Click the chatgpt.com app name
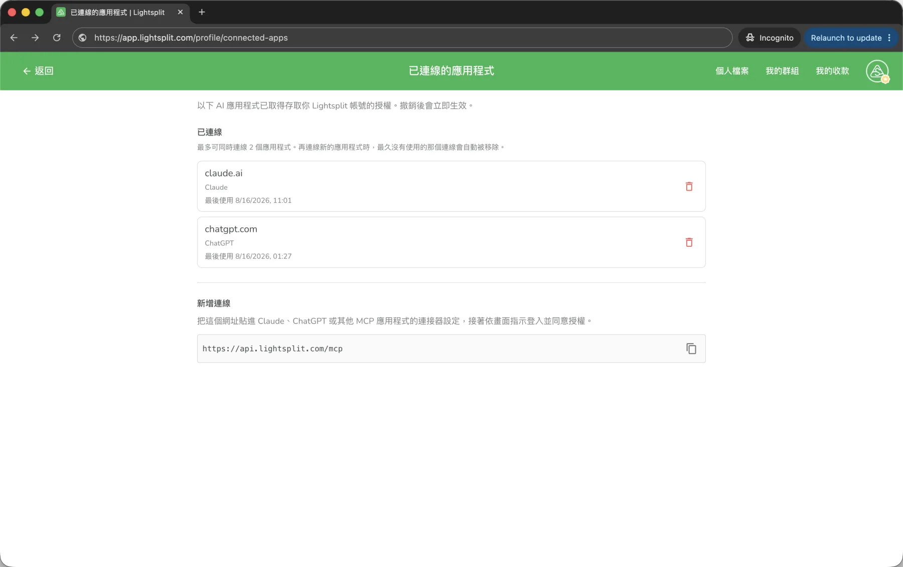Image resolution: width=903 pixels, height=567 pixels. pyautogui.click(x=231, y=229)
